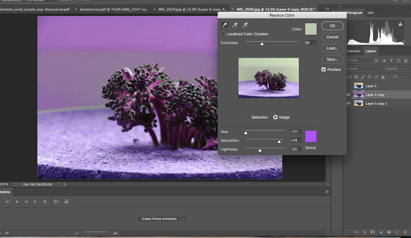Screen dimensions: 411x238
Task: Click the Load... button
Action: click(x=333, y=48)
